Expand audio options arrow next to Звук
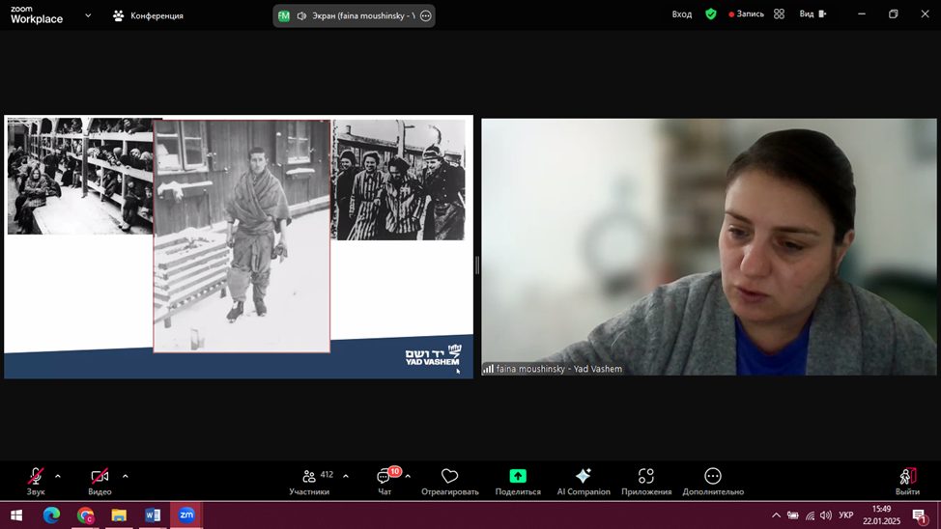 point(58,476)
